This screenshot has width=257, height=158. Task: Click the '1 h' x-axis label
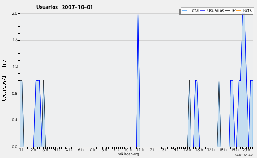click(x=22, y=149)
